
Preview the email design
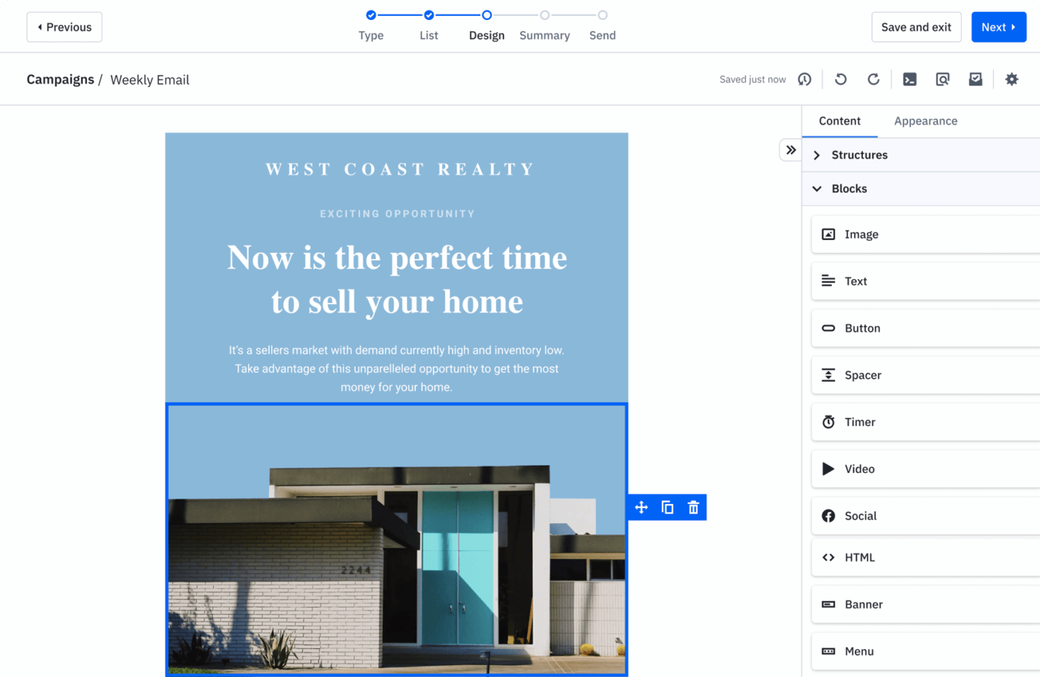[942, 79]
